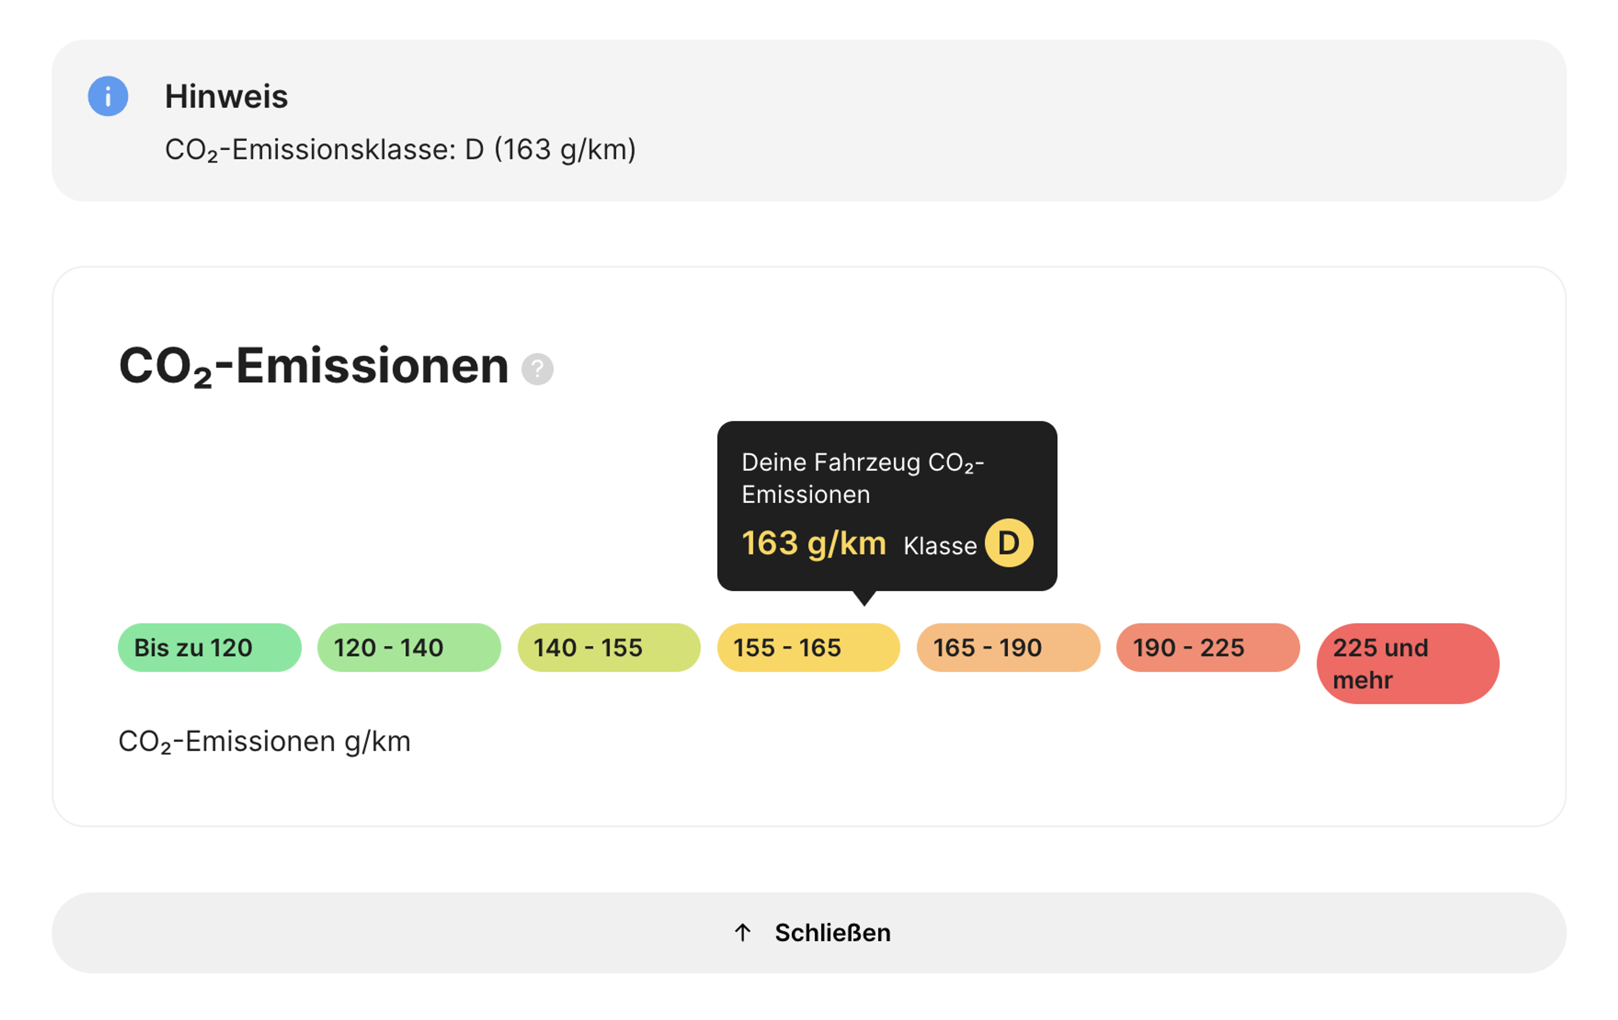This screenshot has width=1618, height=1020.
Task: Click the up arrow icon in Schließen bar
Action: 742,932
